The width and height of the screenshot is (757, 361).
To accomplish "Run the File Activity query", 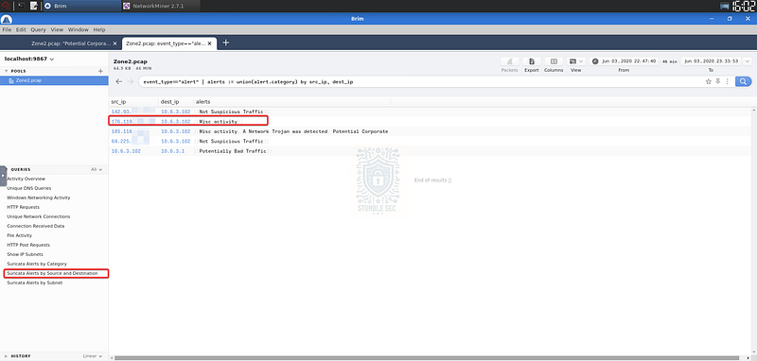I will click(x=19, y=235).
